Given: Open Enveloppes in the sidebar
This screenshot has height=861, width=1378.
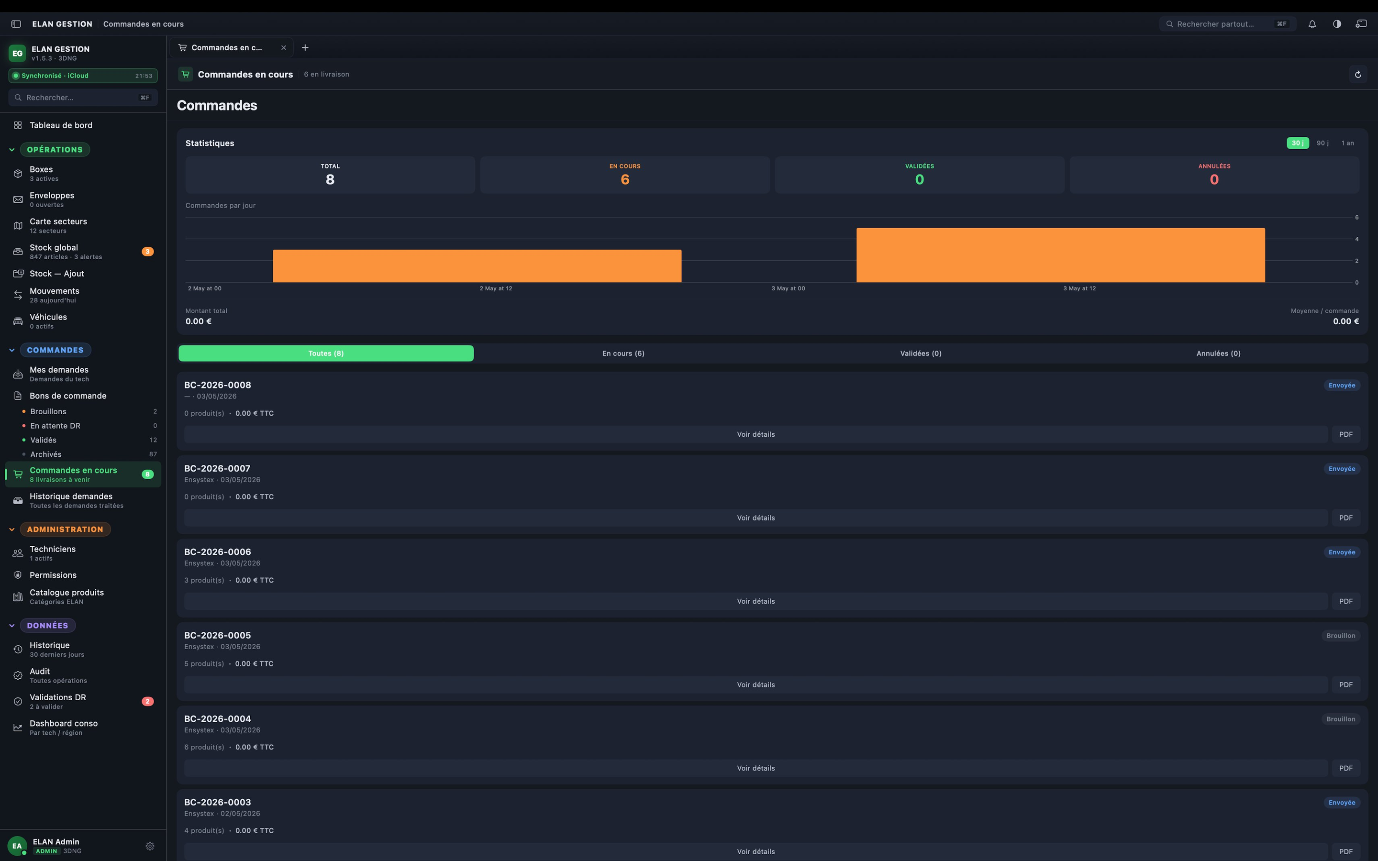Looking at the screenshot, I should pyautogui.click(x=83, y=200).
